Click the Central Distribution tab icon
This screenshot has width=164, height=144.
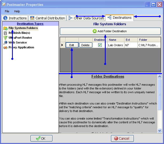click(x=32, y=18)
